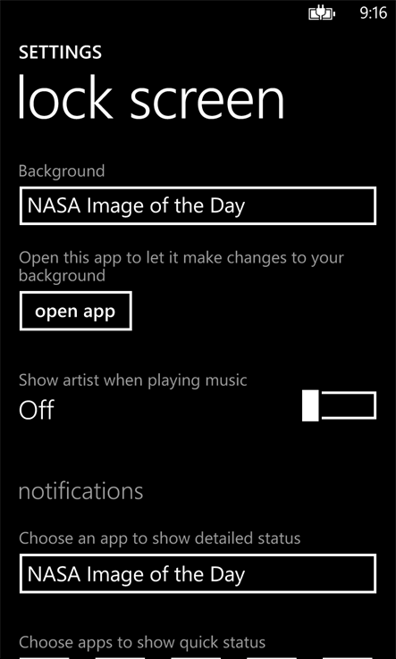Tap the SETTINGS header text

(60, 53)
